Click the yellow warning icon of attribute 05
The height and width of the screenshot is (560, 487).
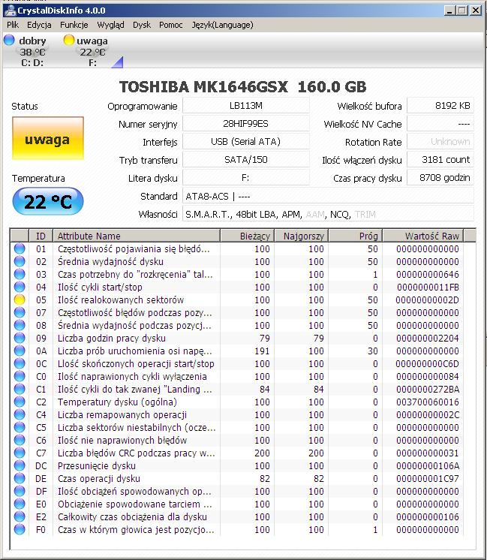click(x=20, y=300)
